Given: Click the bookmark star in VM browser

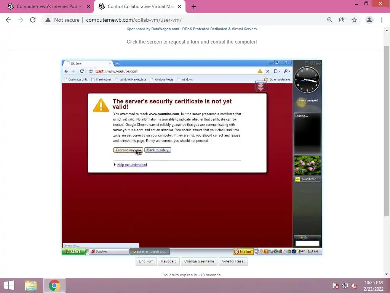Looking at the screenshot, I should click(x=91, y=71).
